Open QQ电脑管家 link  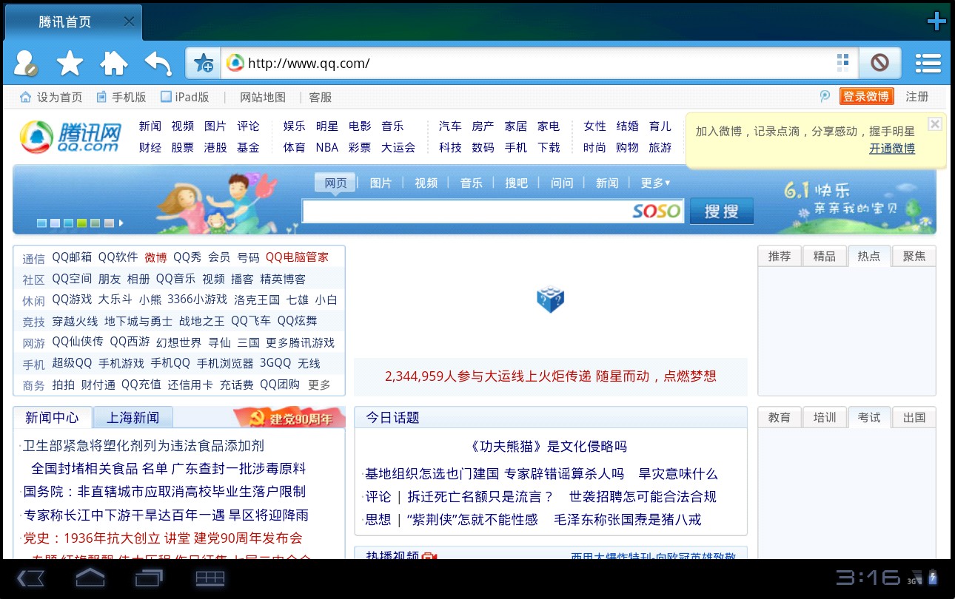pos(297,257)
